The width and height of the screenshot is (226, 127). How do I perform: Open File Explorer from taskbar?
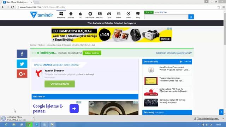click(x=14, y=125)
